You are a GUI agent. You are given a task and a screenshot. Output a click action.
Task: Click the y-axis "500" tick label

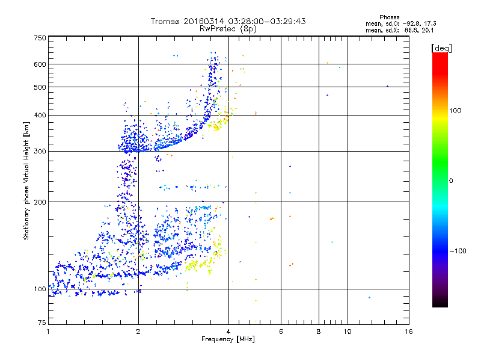[x=40, y=87]
